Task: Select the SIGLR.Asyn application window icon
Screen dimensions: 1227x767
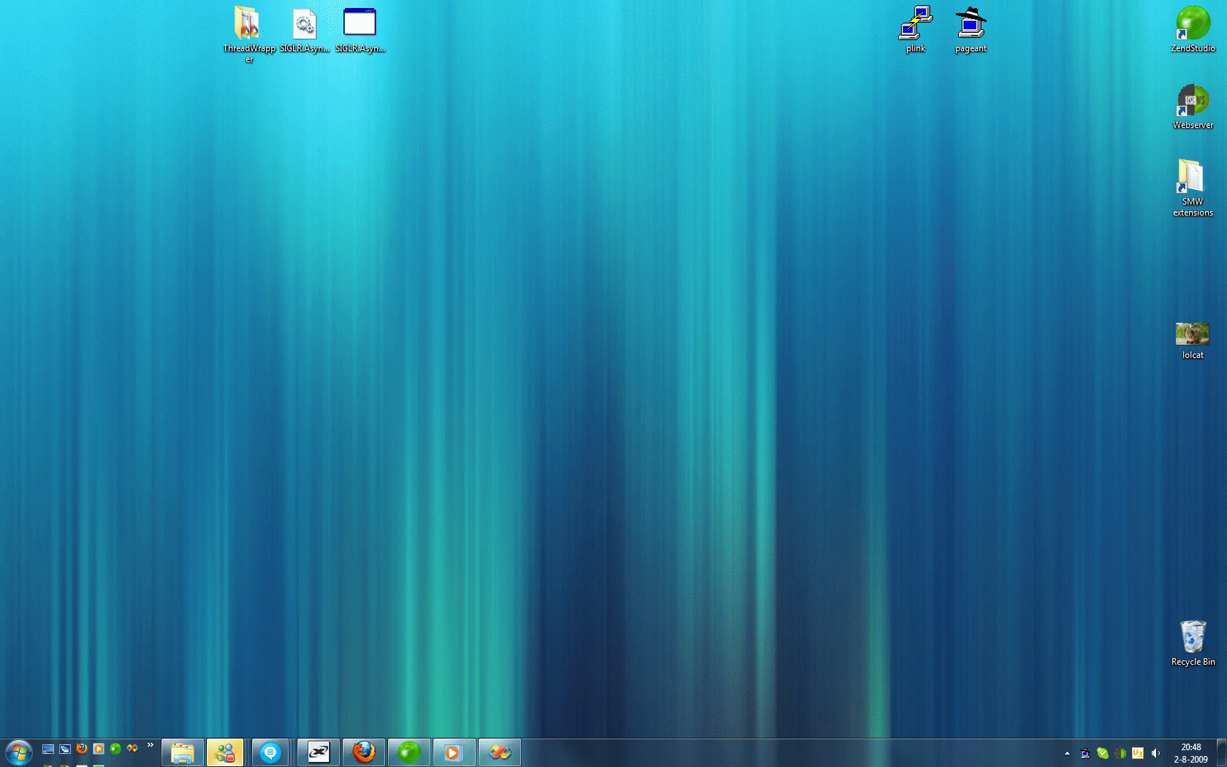Action: pyautogui.click(x=360, y=30)
